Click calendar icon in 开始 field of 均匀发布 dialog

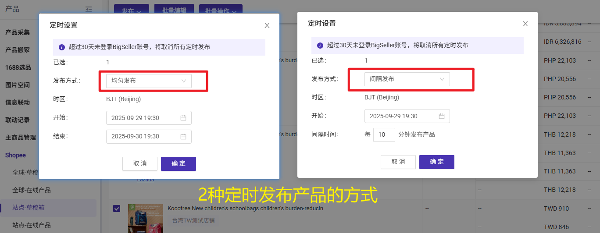[x=183, y=118]
